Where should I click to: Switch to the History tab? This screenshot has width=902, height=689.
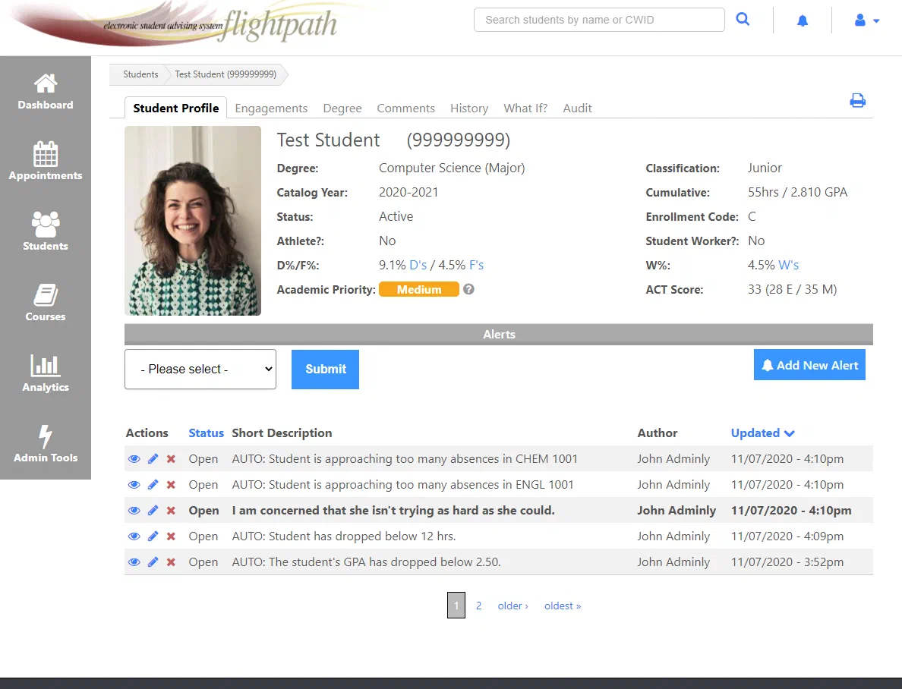pyautogui.click(x=468, y=108)
